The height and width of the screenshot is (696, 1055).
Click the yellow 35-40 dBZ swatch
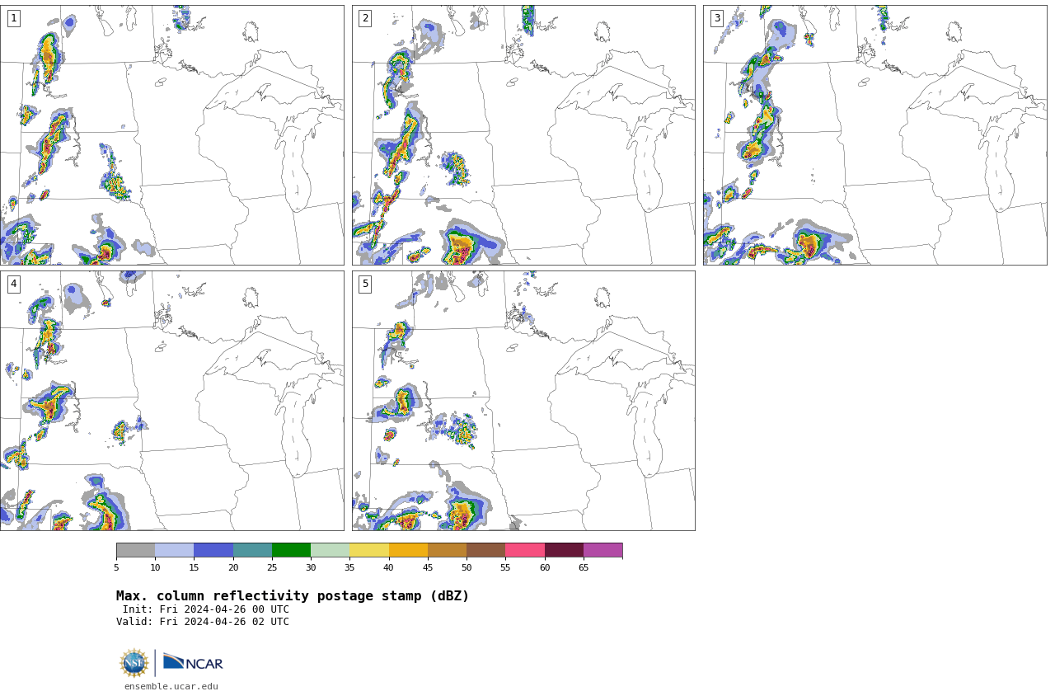coord(369,550)
